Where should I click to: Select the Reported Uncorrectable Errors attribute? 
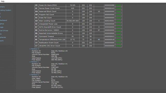pos(51,33)
